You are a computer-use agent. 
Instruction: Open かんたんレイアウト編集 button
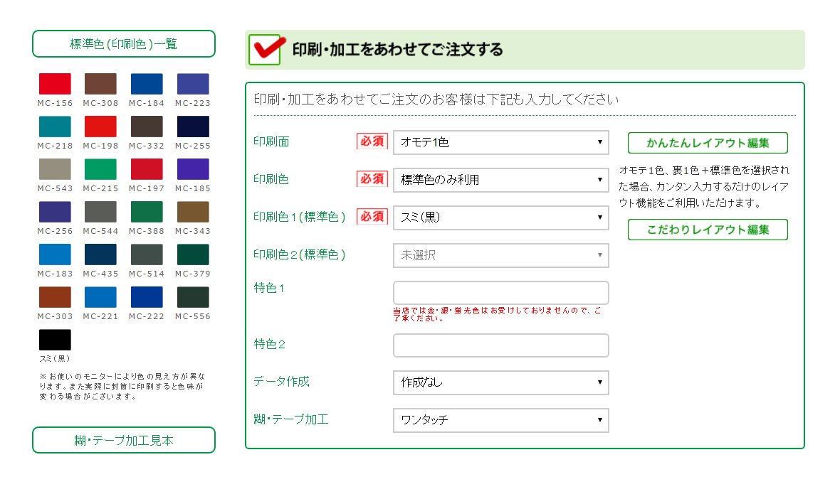(x=708, y=143)
